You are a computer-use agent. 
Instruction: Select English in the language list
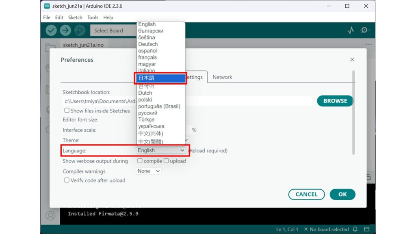[160, 24]
